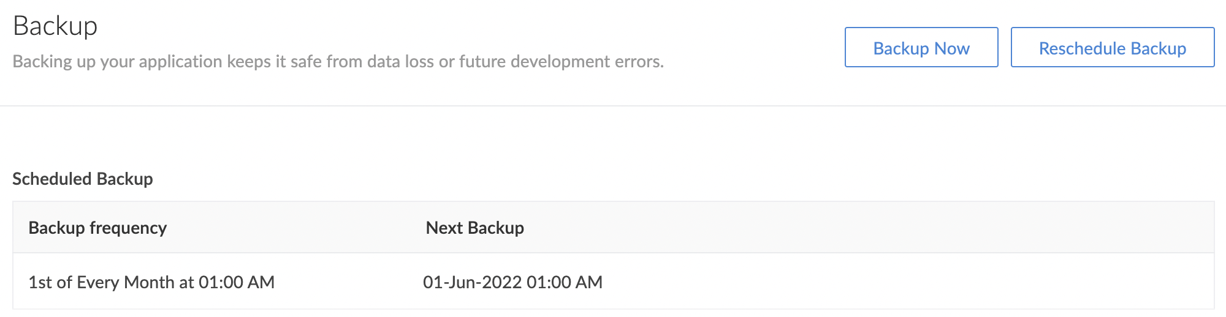The width and height of the screenshot is (1226, 317).
Task: Select the 1st of Every Month cell
Action: pyautogui.click(x=151, y=282)
